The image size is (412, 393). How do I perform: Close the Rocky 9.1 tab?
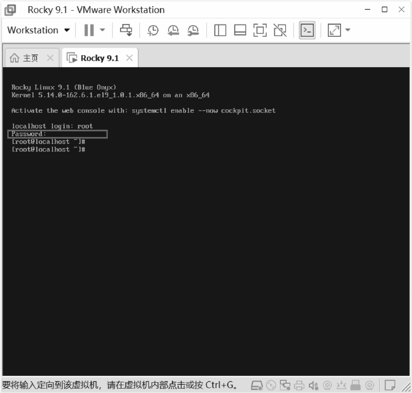click(129, 58)
